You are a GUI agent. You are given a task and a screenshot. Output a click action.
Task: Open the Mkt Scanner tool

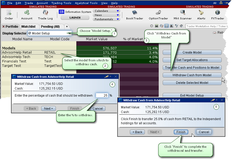point(182,13)
